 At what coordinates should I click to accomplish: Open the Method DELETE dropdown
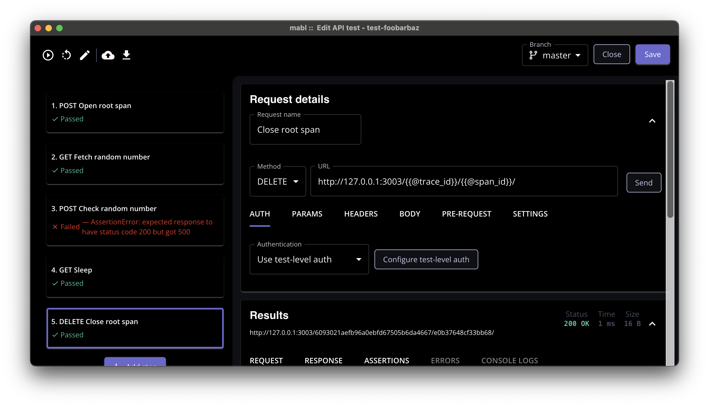point(277,182)
